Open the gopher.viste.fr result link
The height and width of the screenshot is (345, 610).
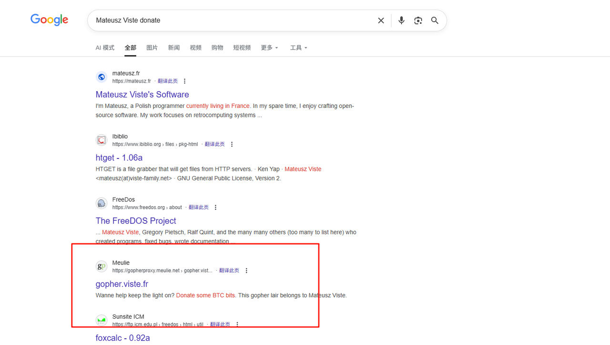(122, 284)
